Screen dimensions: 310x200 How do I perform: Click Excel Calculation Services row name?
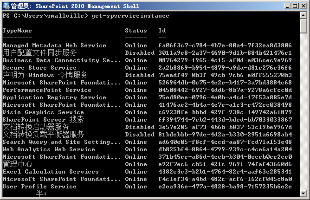[x=51, y=172]
